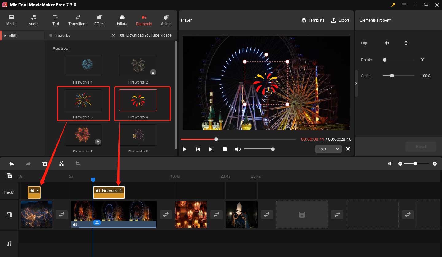The width and height of the screenshot is (442, 257).
Task: Switch to the Effects tab
Action: (x=100, y=20)
